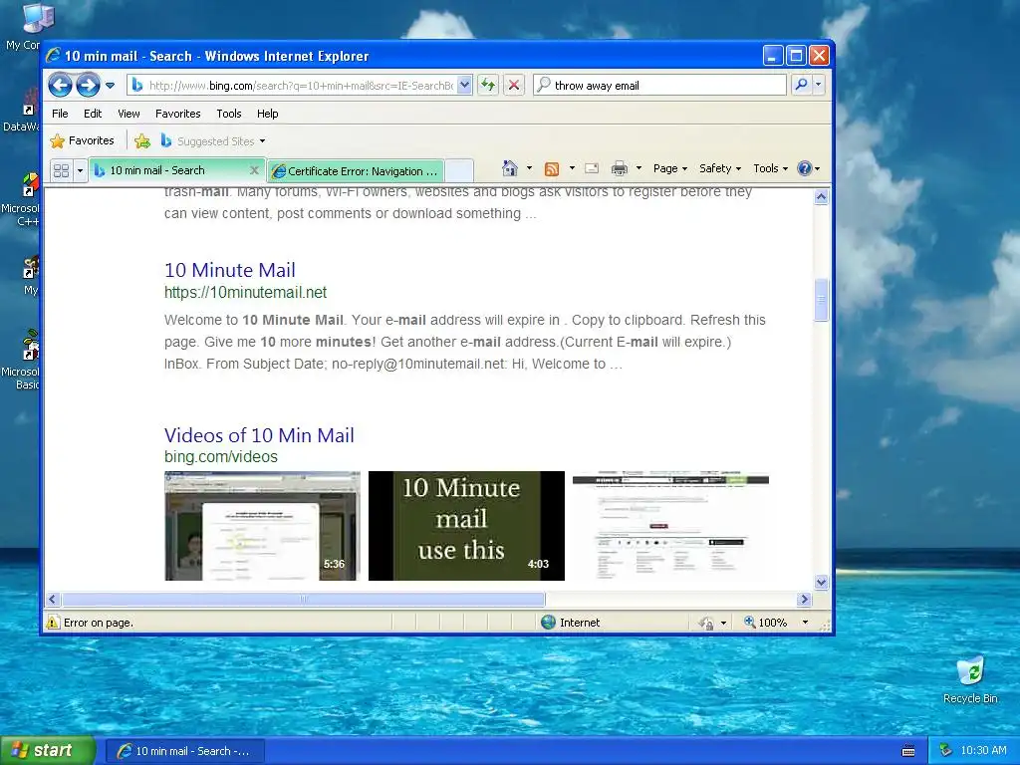Open the recent pages dropdown arrow
The width and height of the screenshot is (1020, 765).
click(x=110, y=86)
